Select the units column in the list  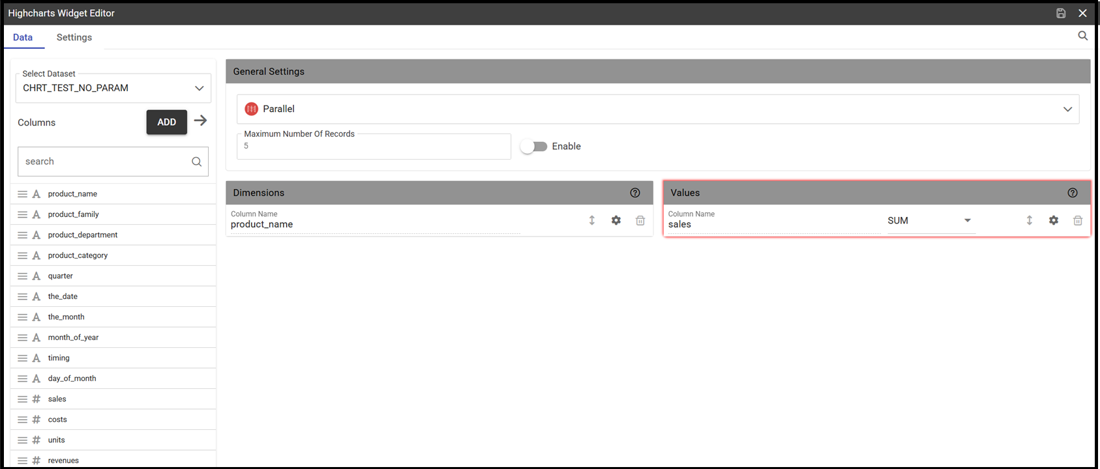click(113, 440)
